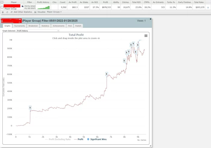Sort by the Ctry column header
The height and width of the screenshot is (148, 211).
[55, 2]
